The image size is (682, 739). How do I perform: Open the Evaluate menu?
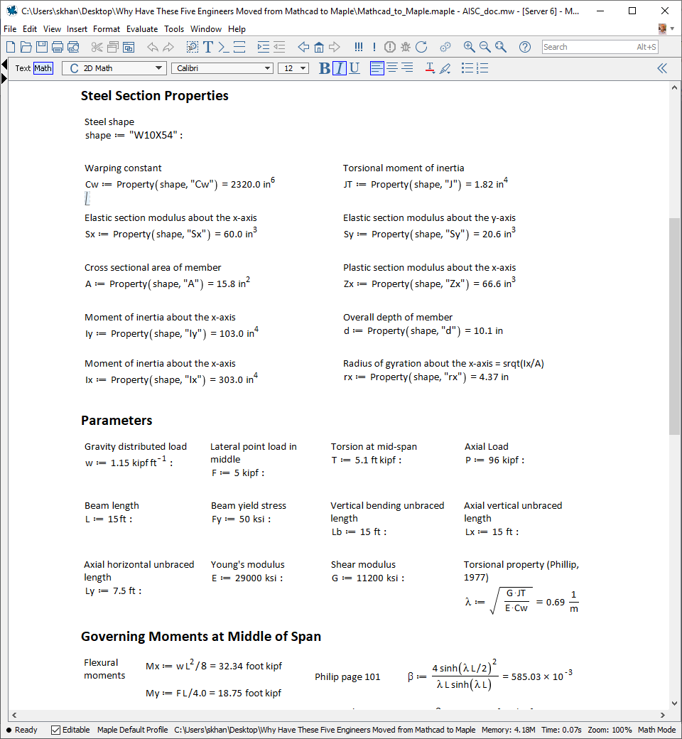click(x=142, y=29)
